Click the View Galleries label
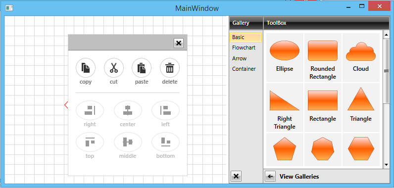This screenshot has width=394, height=188. coord(299,177)
